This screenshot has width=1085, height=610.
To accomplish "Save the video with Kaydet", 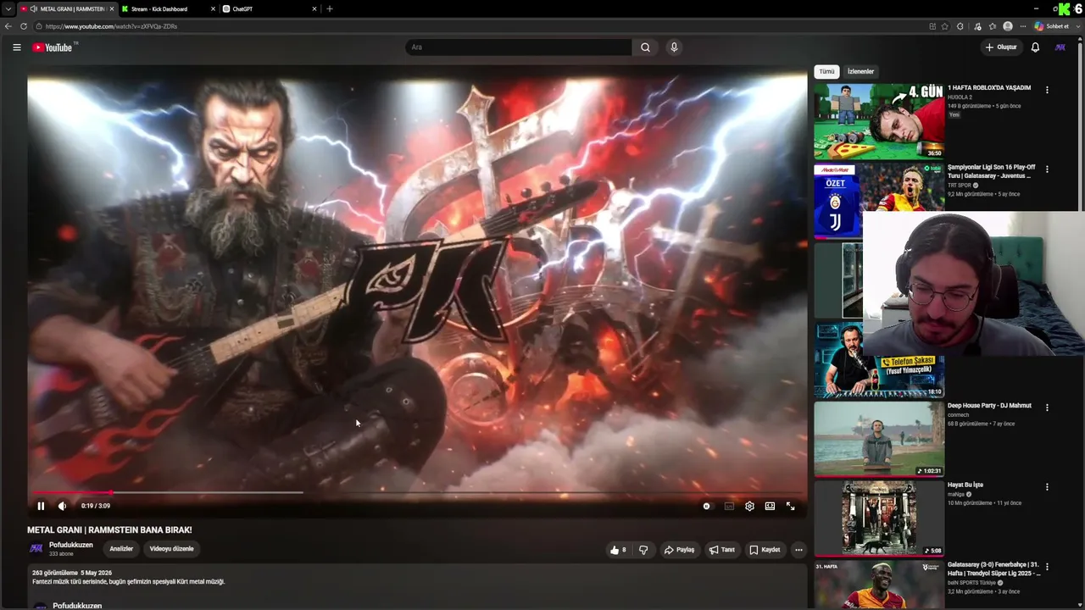I will [x=765, y=550].
